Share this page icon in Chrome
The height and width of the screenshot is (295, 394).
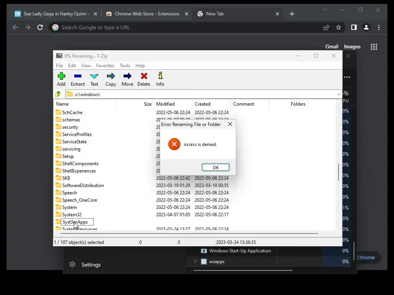326,27
